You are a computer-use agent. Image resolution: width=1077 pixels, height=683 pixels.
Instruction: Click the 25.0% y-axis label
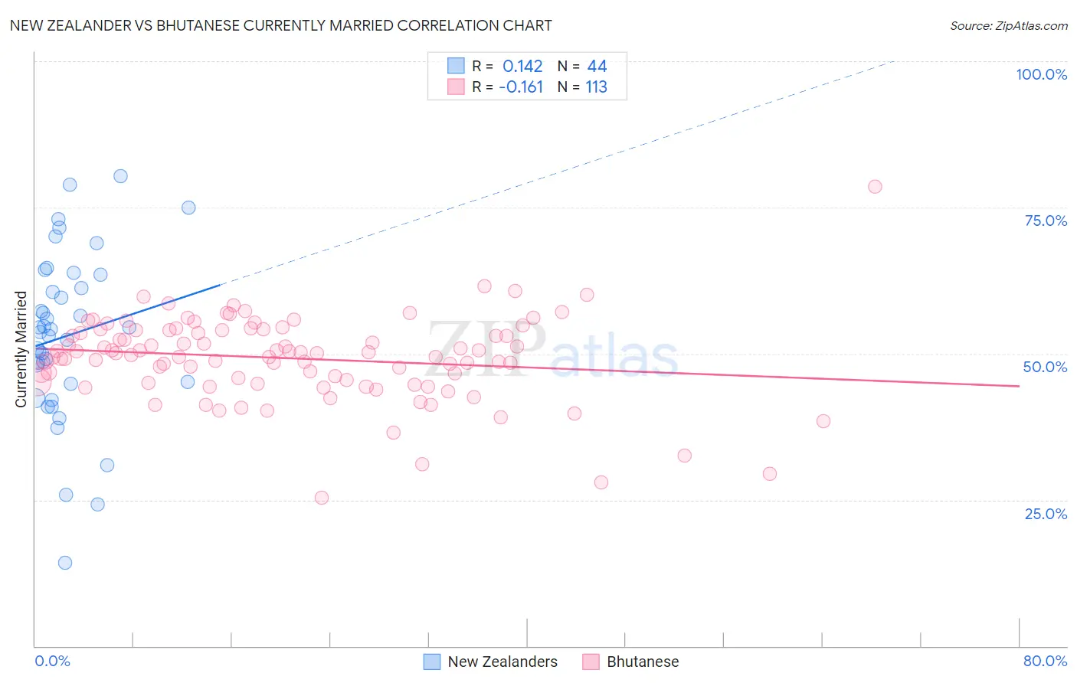tap(1046, 514)
